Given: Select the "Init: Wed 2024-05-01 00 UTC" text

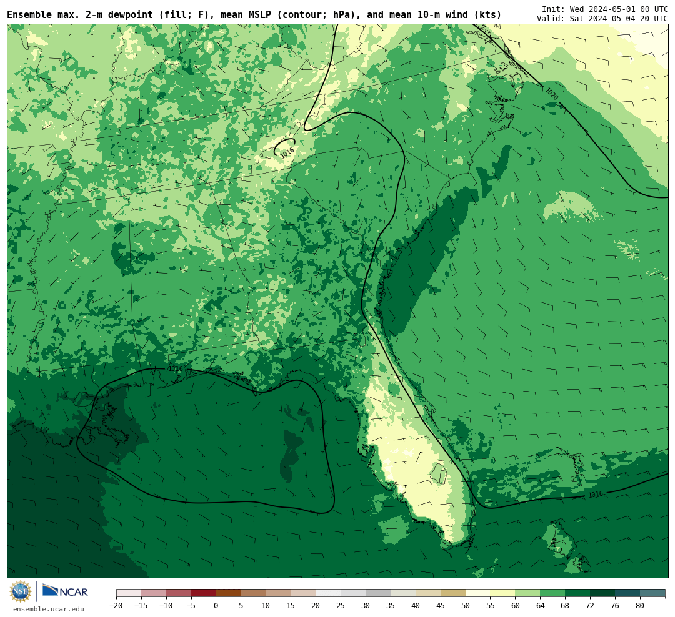Looking at the screenshot, I should pyautogui.click(x=605, y=9).
